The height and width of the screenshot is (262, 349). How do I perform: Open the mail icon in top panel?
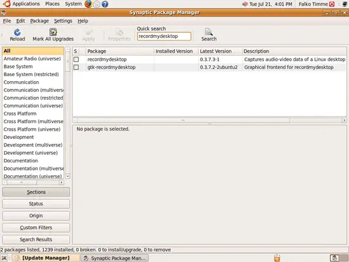(x=96, y=4)
